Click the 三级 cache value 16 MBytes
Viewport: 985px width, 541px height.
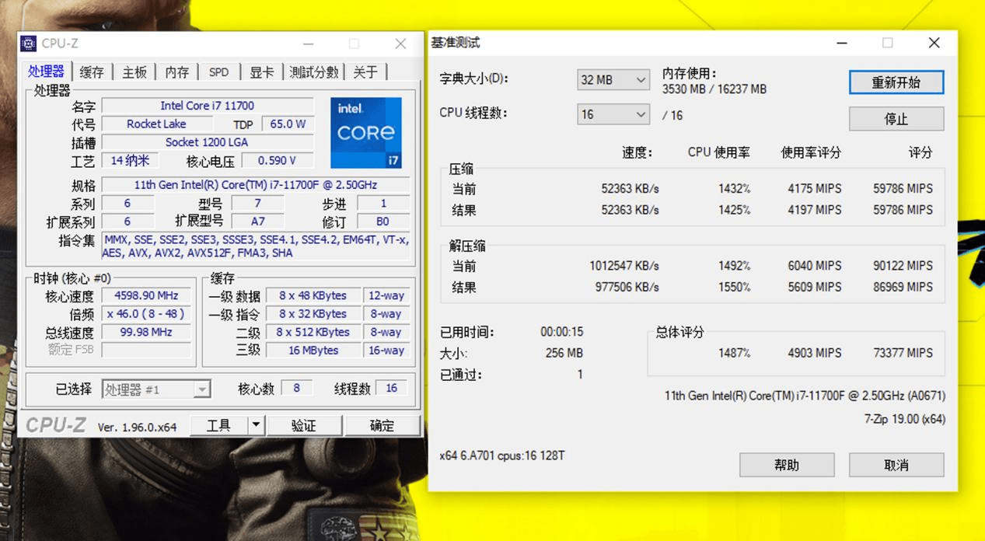(x=313, y=351)
